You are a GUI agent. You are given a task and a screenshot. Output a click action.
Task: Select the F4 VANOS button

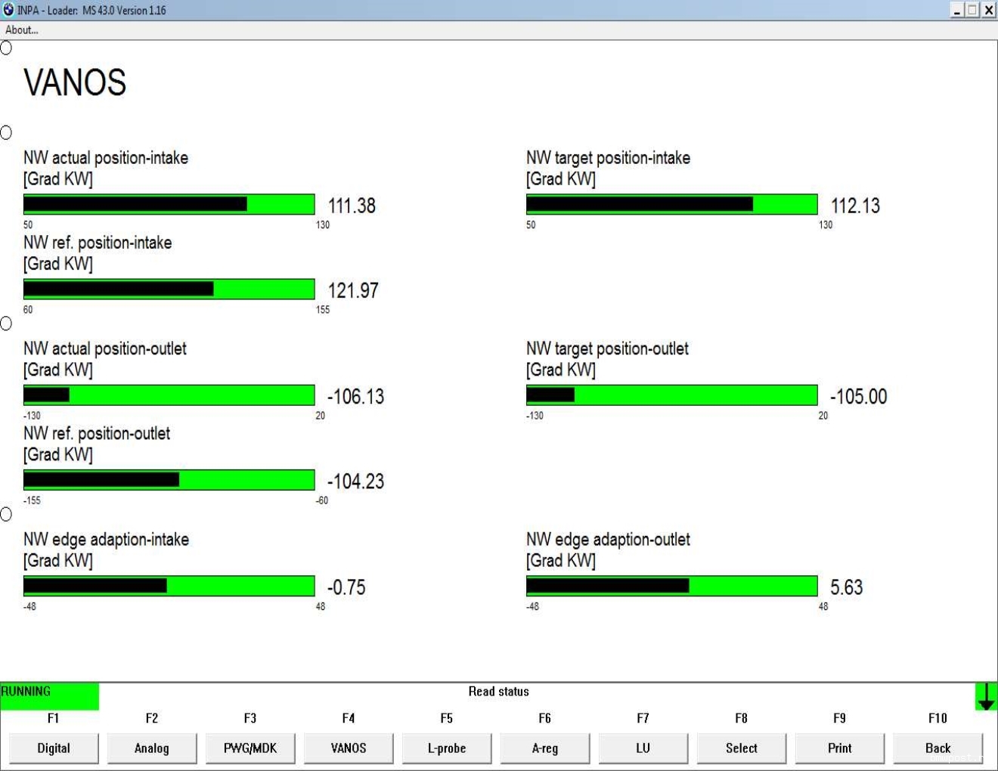(349, 748)
